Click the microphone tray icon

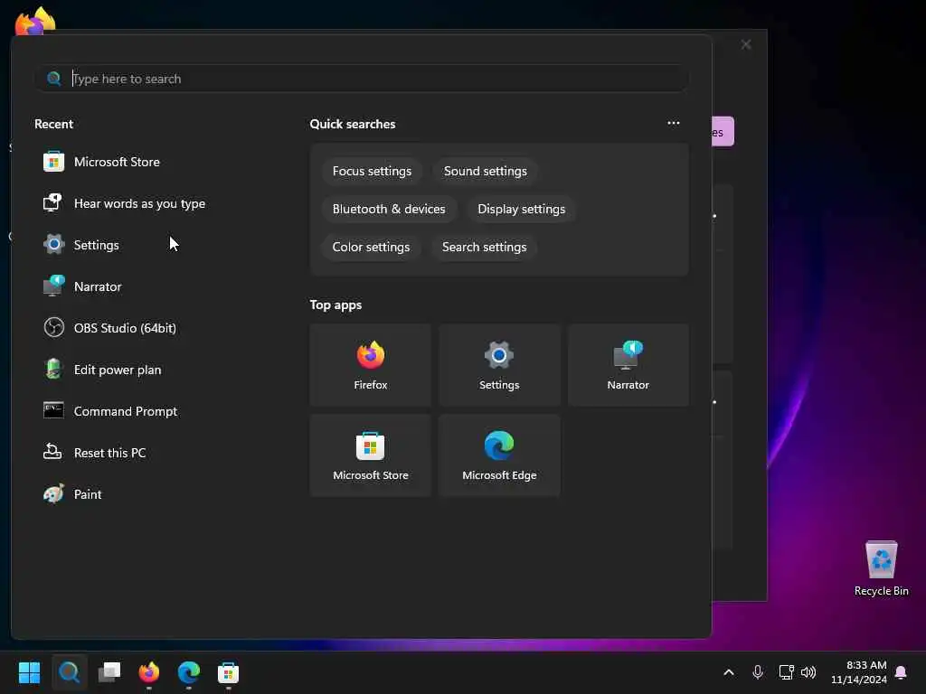pyautogui.click(x=758, y=672)
